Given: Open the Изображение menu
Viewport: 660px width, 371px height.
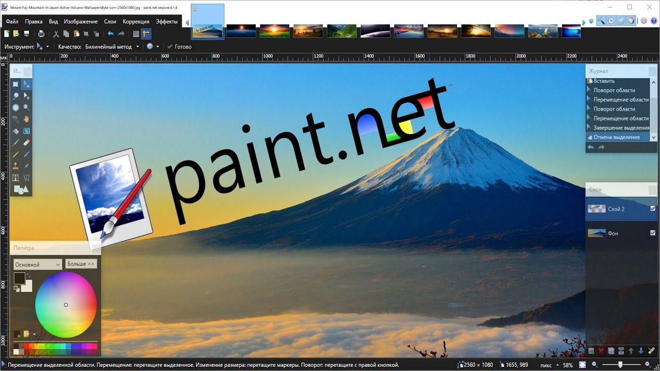Looking at the screenshot, I should point(80,22).
